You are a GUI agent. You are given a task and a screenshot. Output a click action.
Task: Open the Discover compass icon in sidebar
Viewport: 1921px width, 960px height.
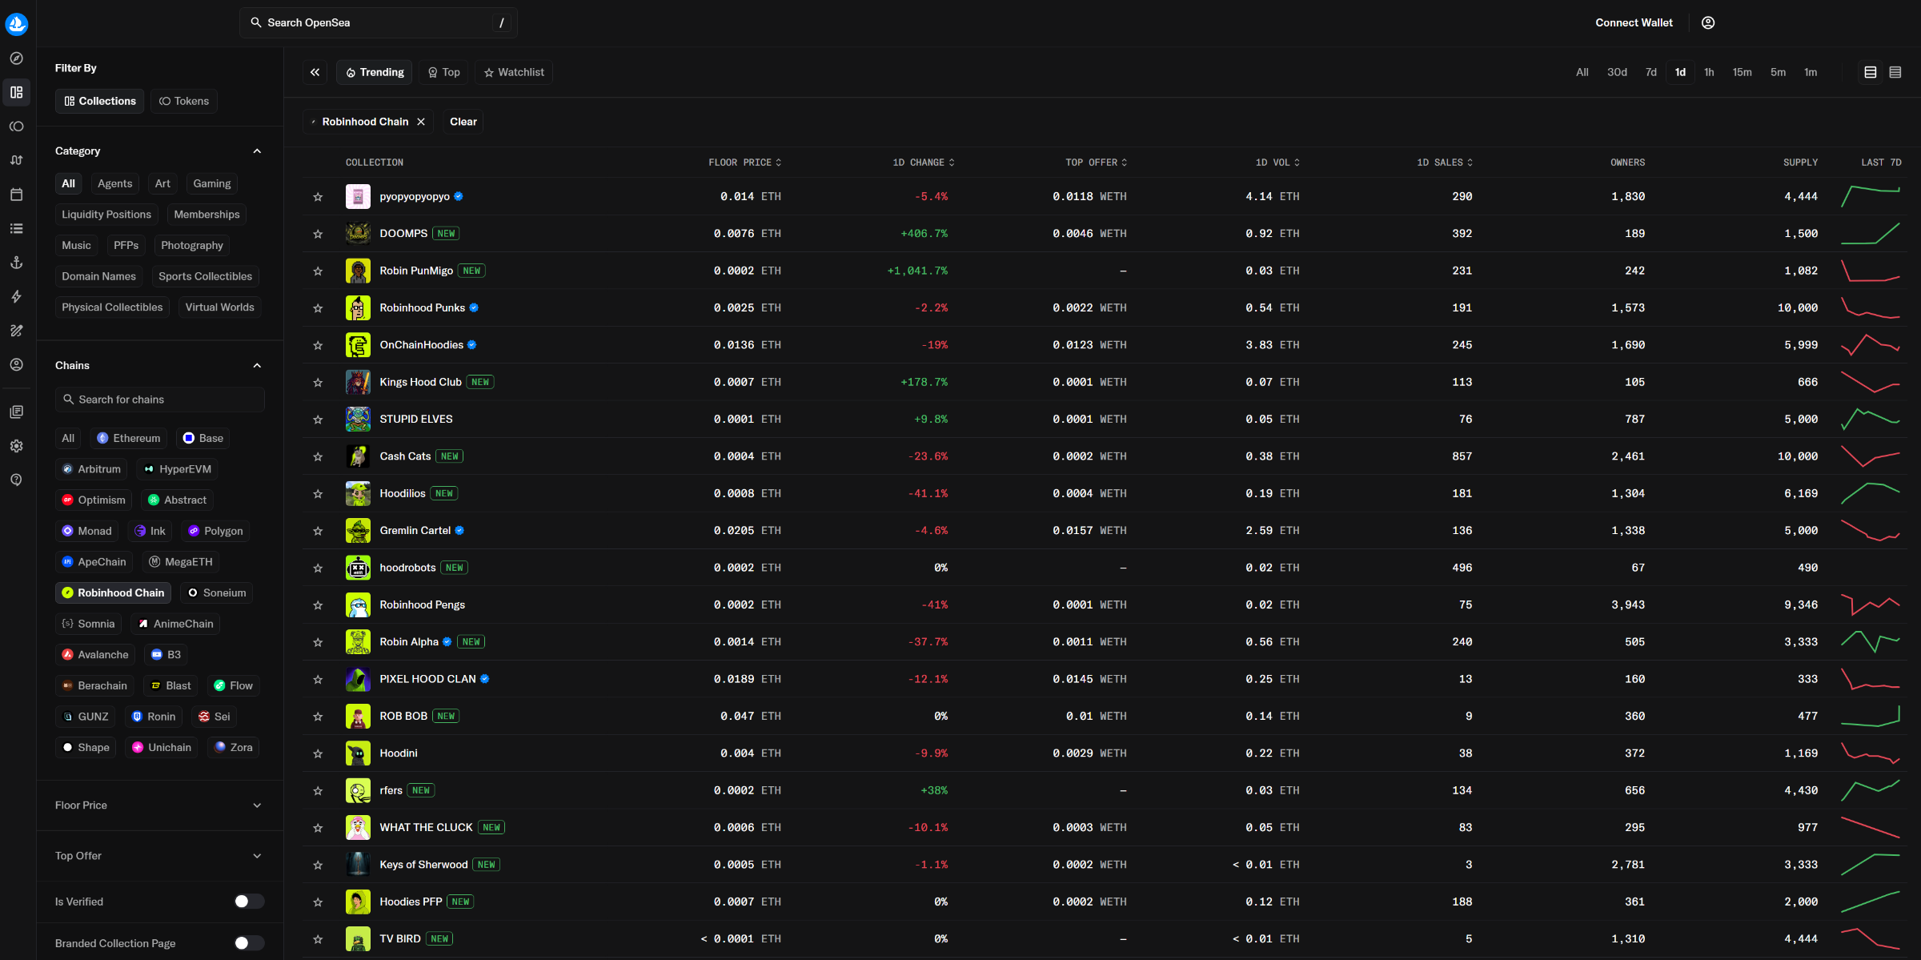point(17,58)
